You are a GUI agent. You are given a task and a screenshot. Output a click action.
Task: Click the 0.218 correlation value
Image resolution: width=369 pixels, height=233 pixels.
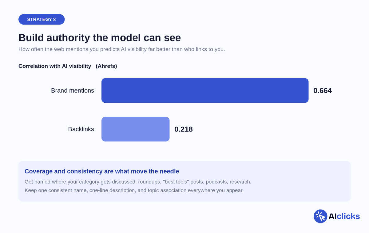tap(184, 129)
